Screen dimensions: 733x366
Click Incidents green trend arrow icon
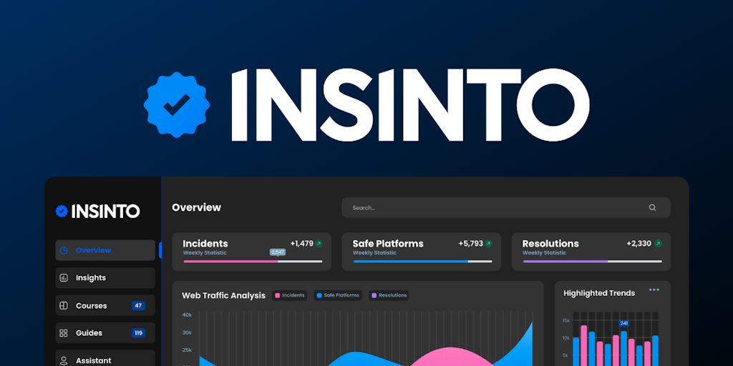click(x=319, y=244)
